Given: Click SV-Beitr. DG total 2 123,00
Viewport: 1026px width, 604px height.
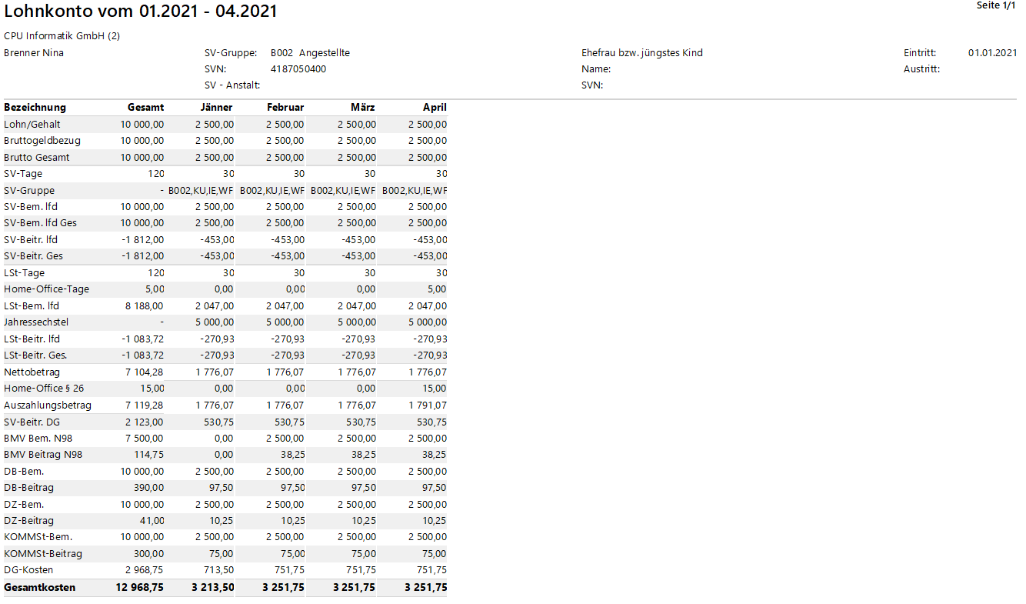Looking at the screenshot, I should 145,422.
